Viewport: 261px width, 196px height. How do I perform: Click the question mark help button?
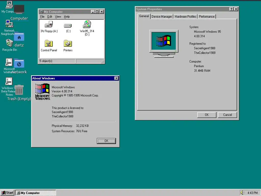231,9
